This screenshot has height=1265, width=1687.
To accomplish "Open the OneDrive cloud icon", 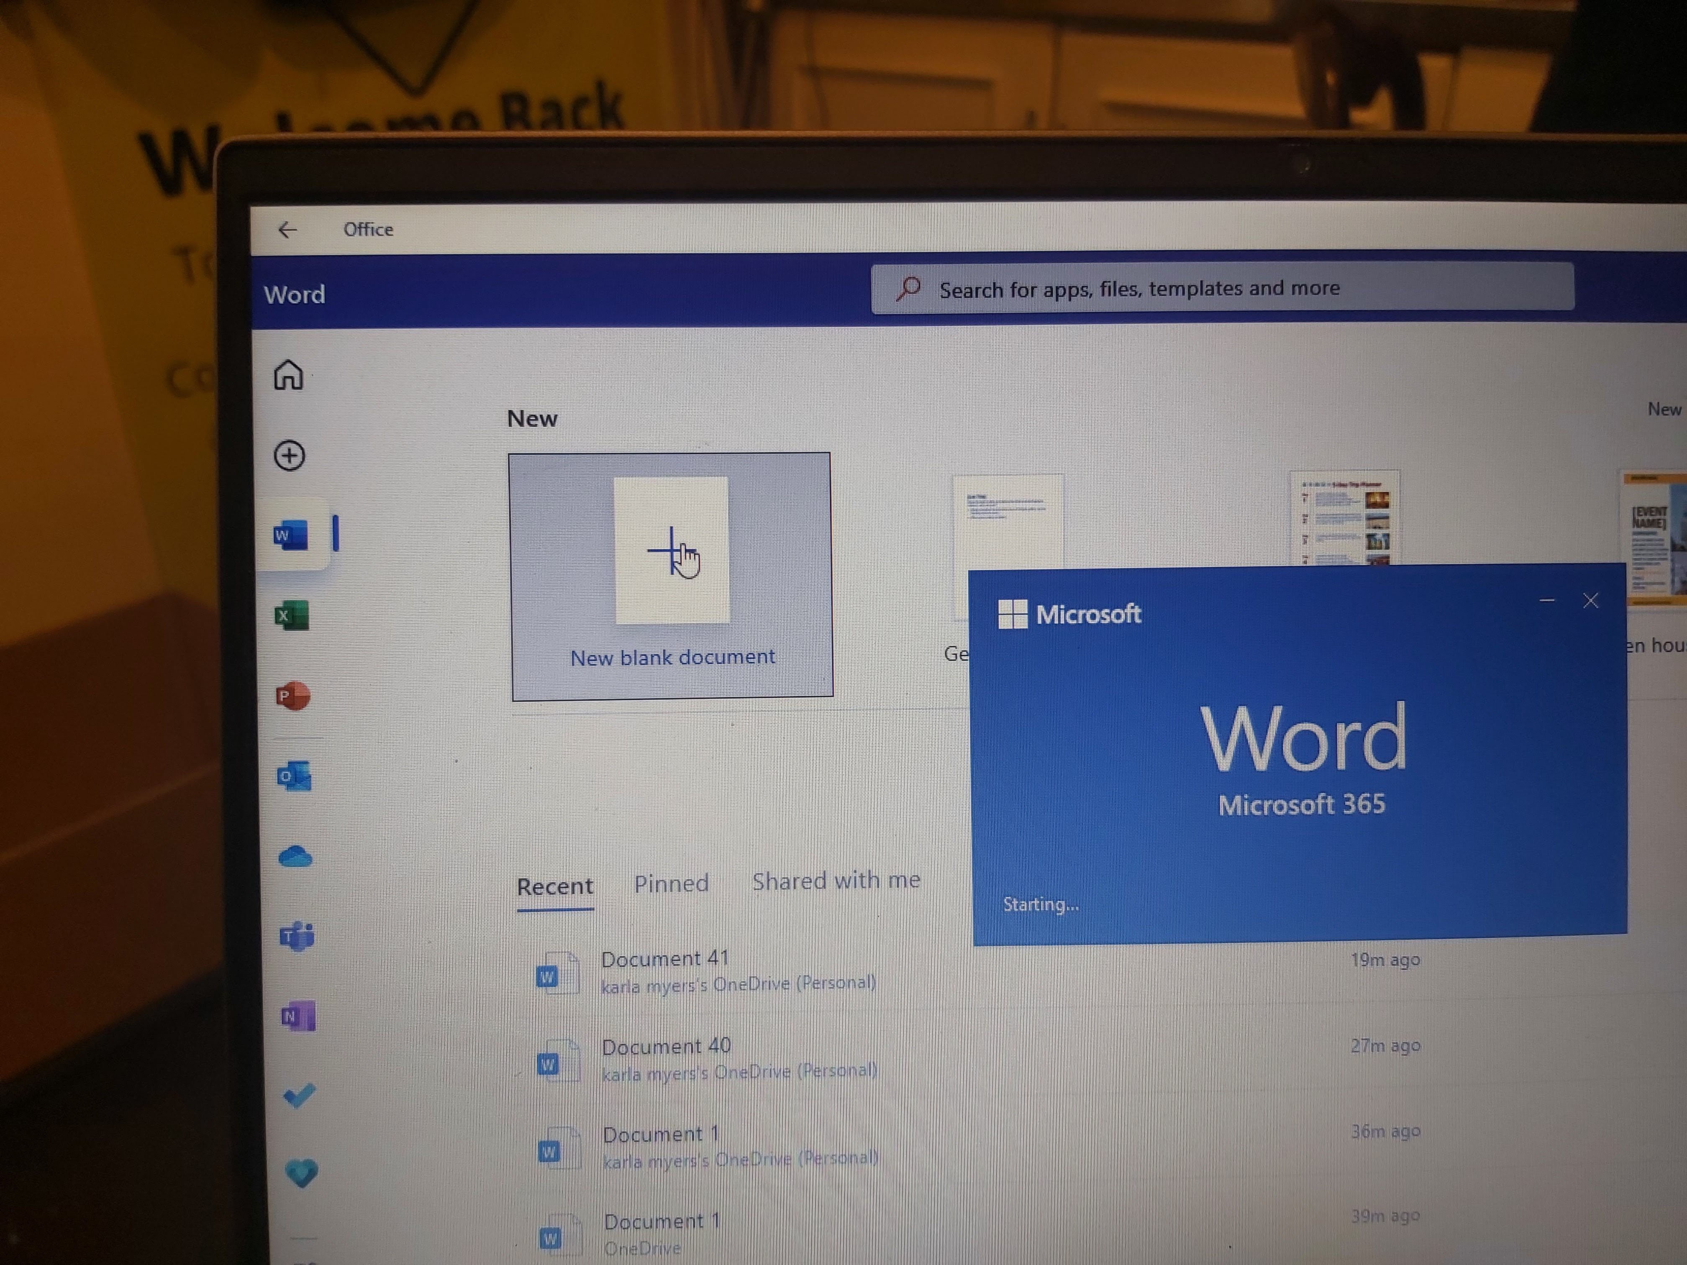I will (295, 857).
